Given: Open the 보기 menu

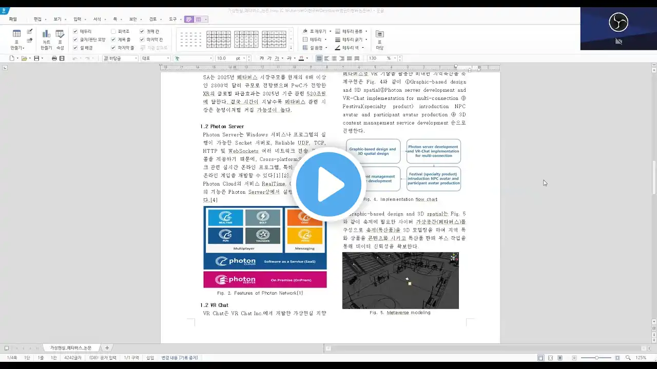Looking at the screenshot, I should (57, 19).
